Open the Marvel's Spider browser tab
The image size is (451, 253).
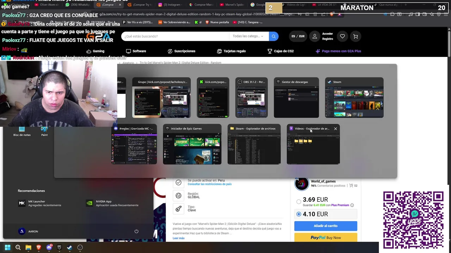pos(232,5)
